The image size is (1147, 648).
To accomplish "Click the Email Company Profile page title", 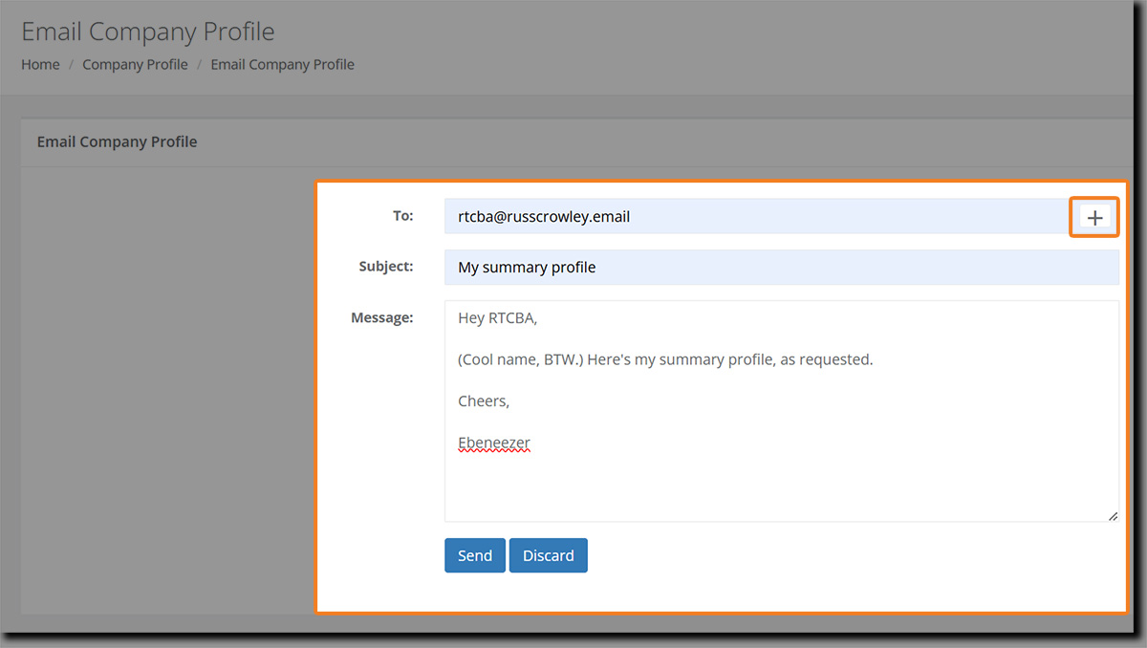I will pos(148,31).
